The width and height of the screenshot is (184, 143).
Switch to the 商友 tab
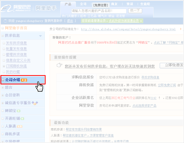(114, 4)
